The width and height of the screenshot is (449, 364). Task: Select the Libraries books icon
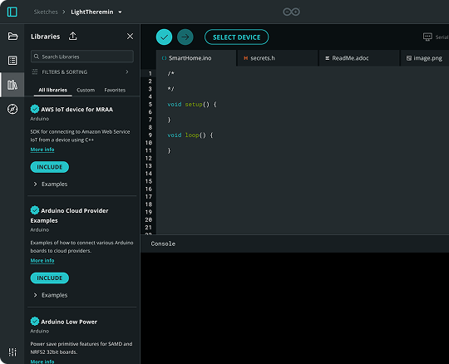point(12,85)
